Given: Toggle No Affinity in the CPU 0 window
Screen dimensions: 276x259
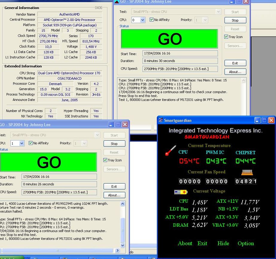Looking at the screenshot, I should [x=152, y=20].
